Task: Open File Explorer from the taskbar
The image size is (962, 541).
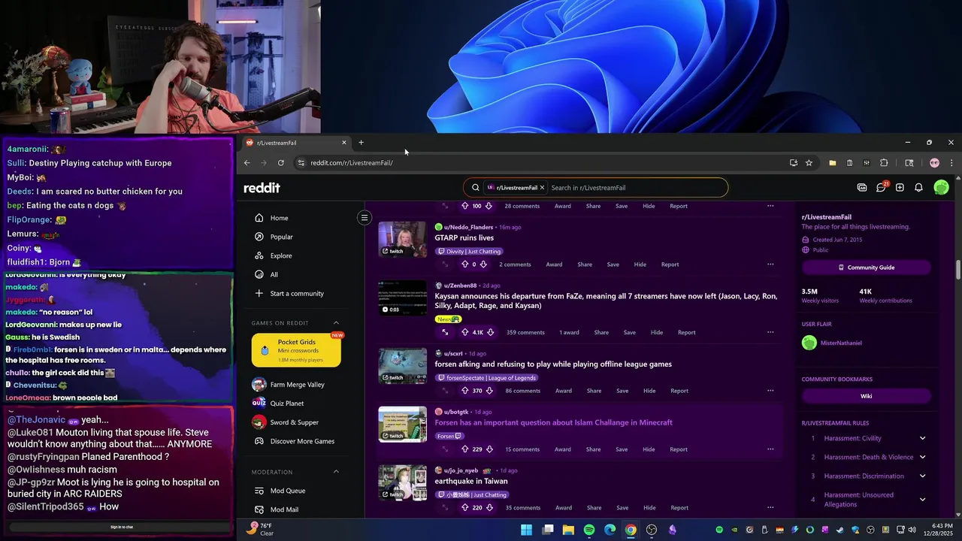Action: pos(569,530)
